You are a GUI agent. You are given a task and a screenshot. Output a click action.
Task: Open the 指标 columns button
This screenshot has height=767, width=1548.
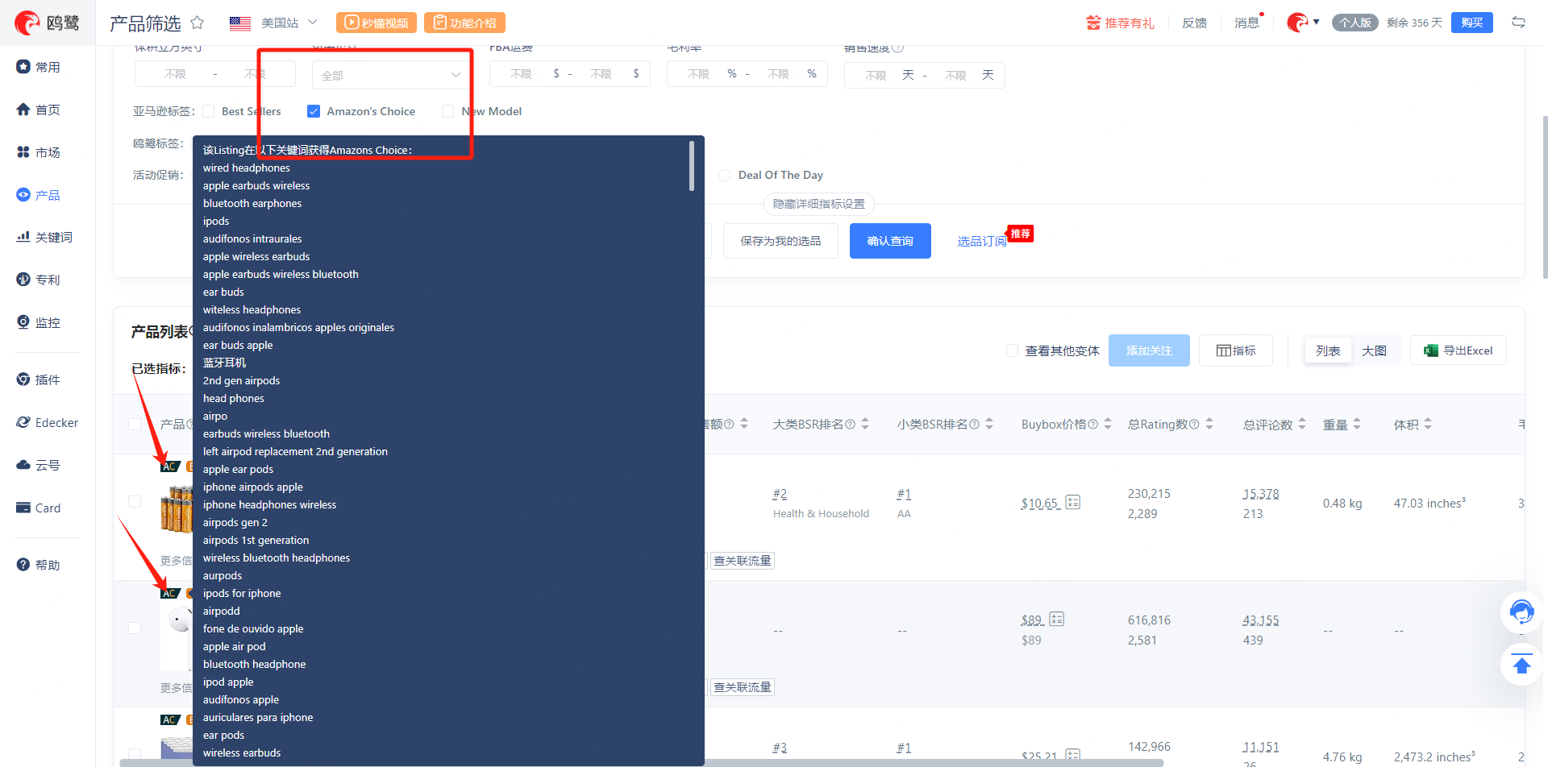click(x=1235, y=350)
